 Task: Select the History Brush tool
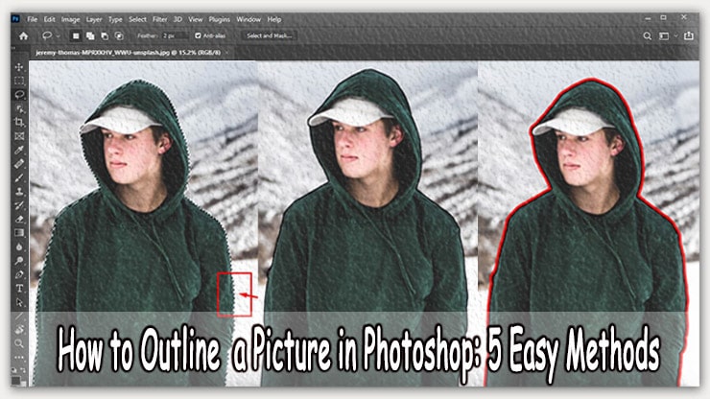19,205
